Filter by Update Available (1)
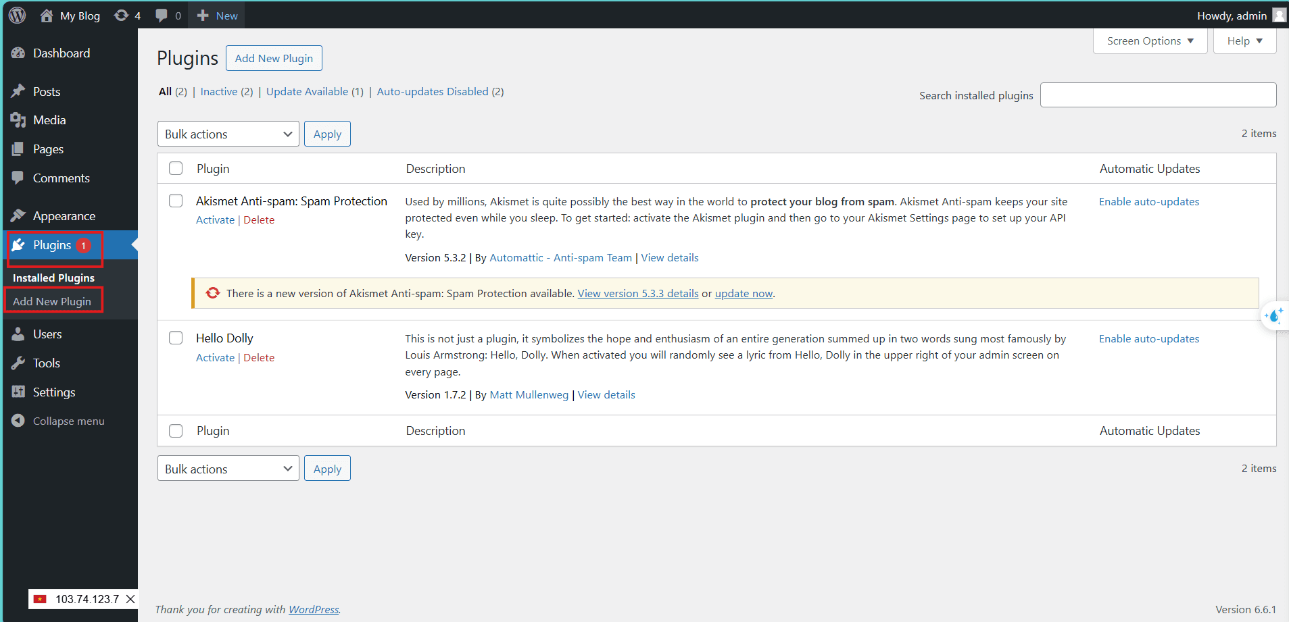The width and height of the screenshot is (1289, 622). coord(315,92)
